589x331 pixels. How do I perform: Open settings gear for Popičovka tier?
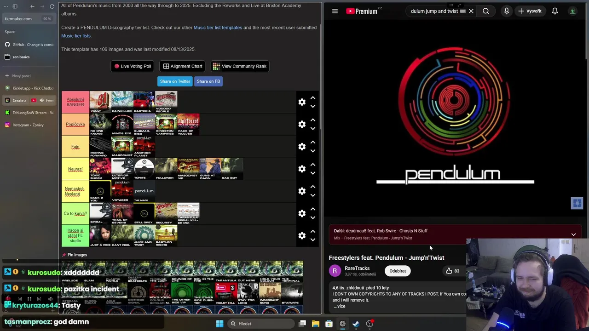pyautogui.click(x=302, y=124)
